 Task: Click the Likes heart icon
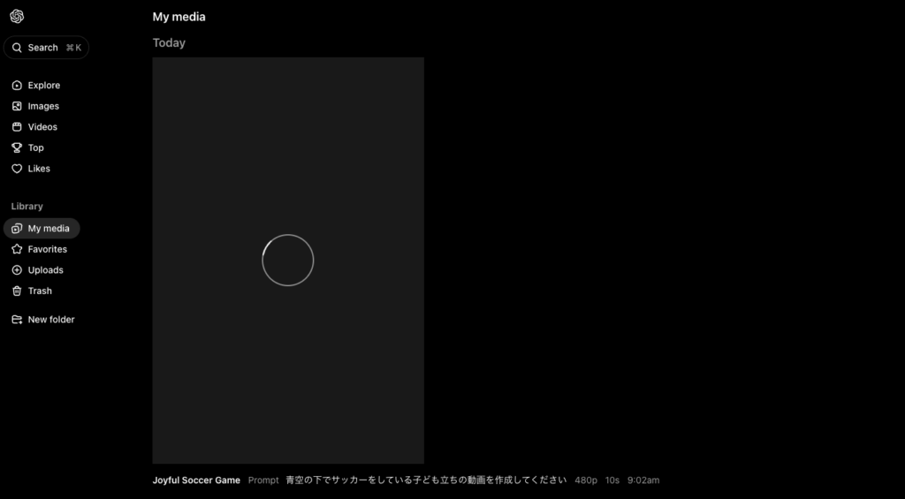tap(17, 169)
